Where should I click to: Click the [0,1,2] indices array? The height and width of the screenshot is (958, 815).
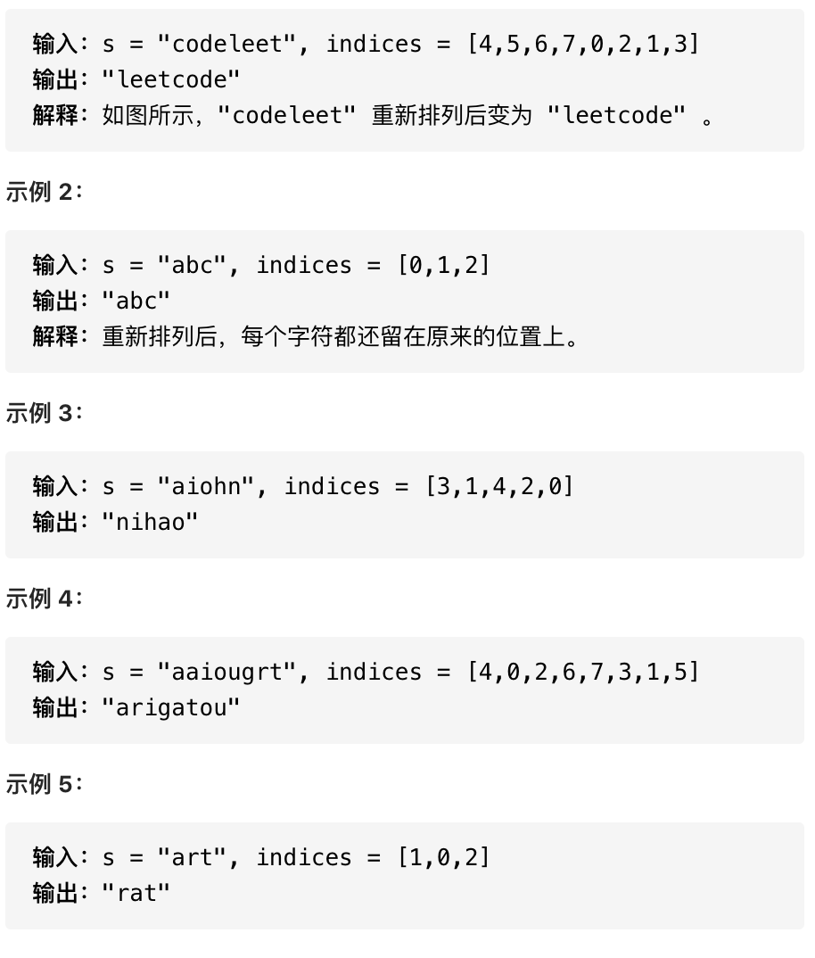tap(444, 265)
